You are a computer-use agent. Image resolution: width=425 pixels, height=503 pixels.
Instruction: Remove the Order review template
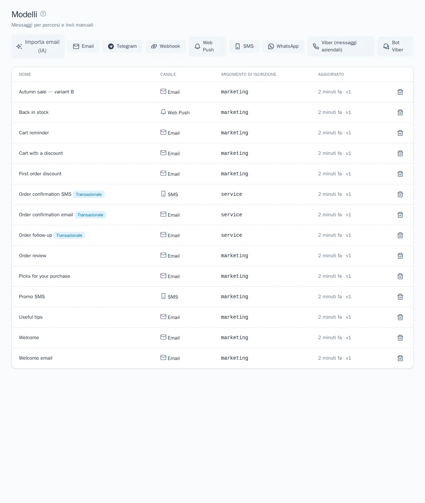400,256
